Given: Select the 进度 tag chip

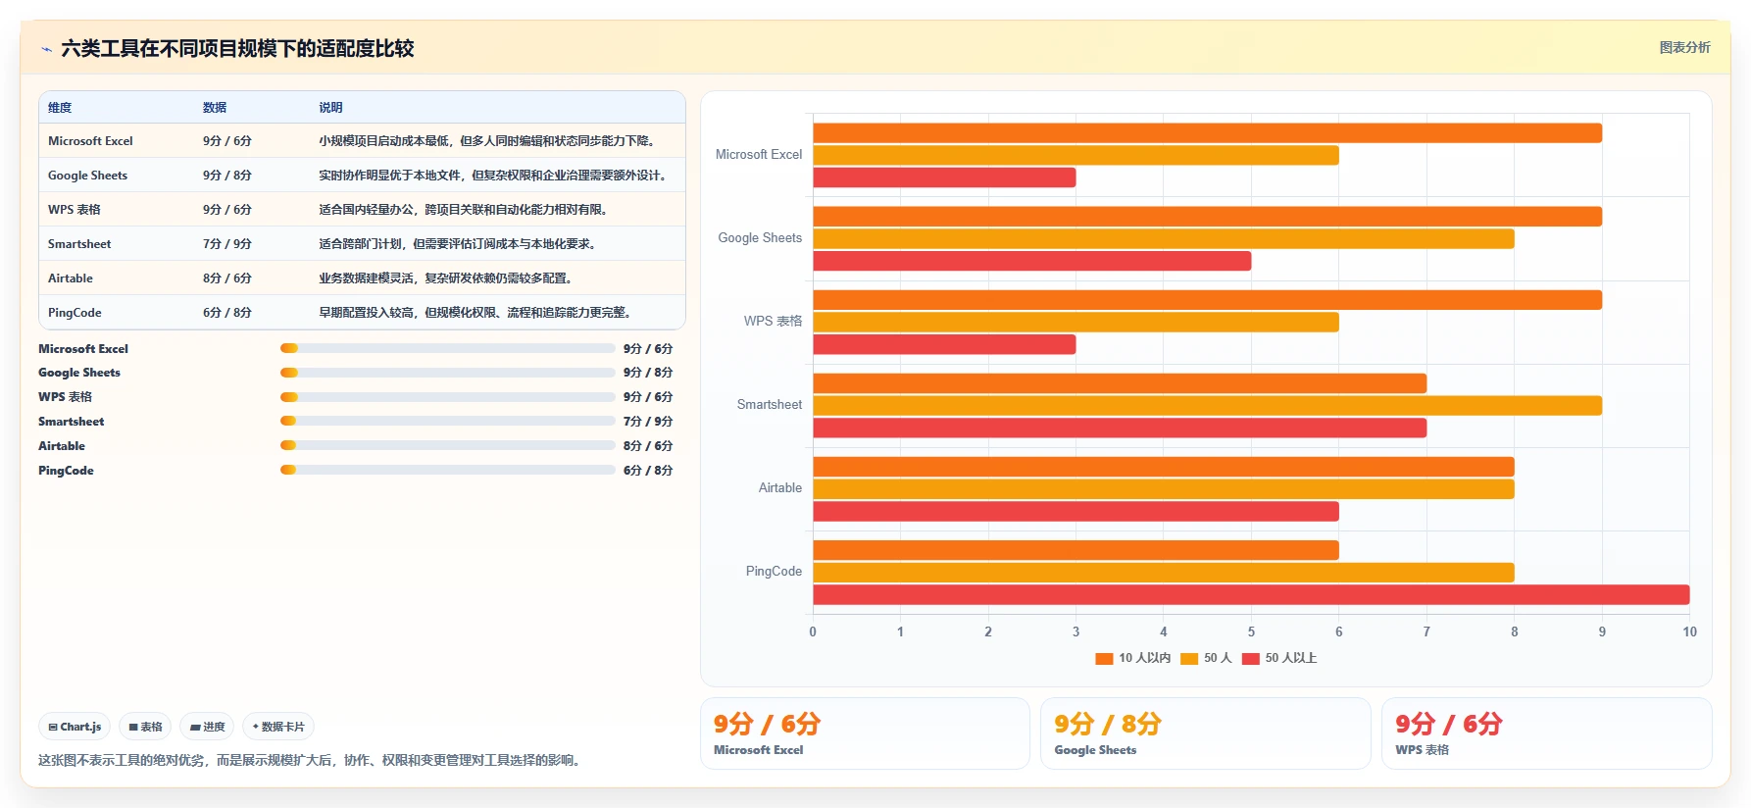Looking at the screenshot, I should (x=207, y=727).
